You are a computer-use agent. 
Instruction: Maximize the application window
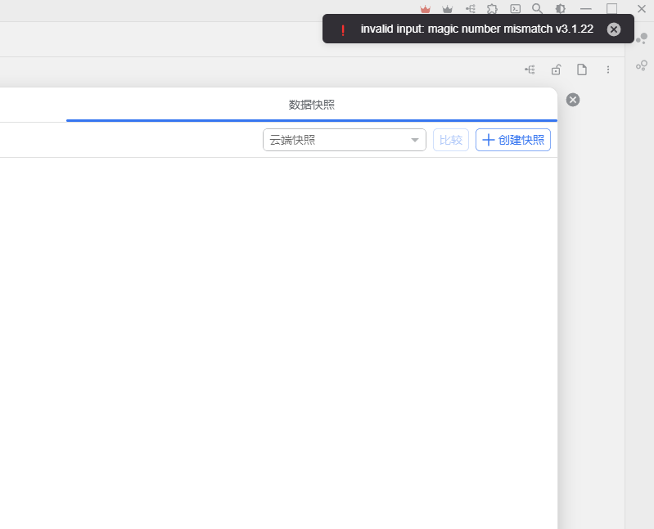point(612,9)
